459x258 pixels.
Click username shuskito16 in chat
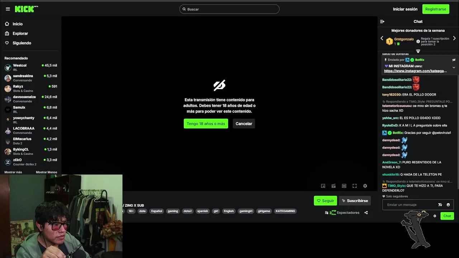click(391, 175)
